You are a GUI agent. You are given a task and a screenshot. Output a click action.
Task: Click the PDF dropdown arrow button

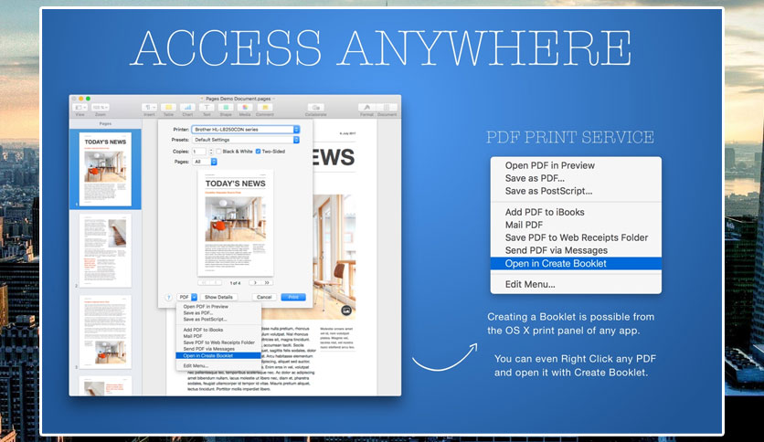pos(194,297)
